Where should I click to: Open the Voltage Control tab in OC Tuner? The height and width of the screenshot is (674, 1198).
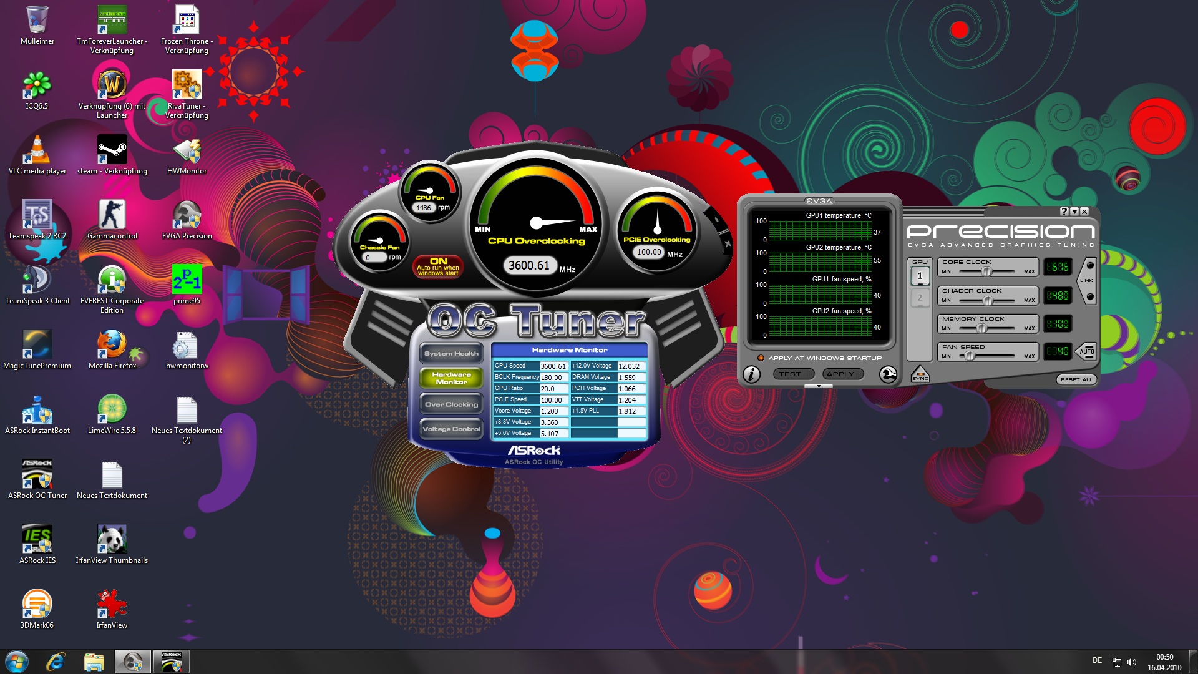click(451, 429)
